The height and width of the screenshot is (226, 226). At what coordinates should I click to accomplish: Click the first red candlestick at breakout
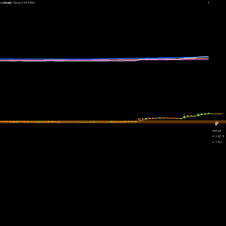pos(139,119)
